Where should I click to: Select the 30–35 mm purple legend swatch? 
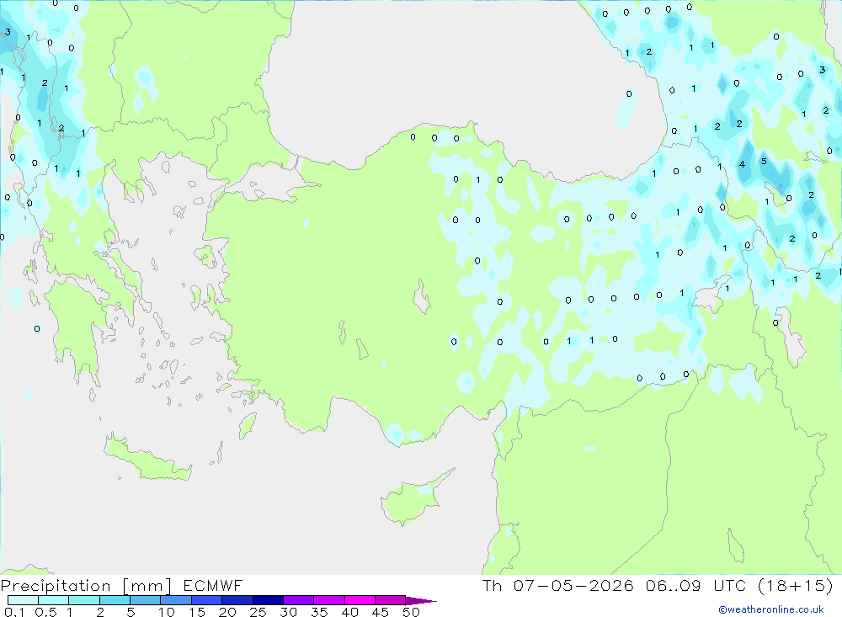click(298, 600)
